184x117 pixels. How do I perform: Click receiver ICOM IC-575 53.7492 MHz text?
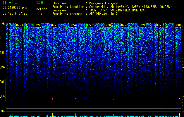click(x=117, y=10)
